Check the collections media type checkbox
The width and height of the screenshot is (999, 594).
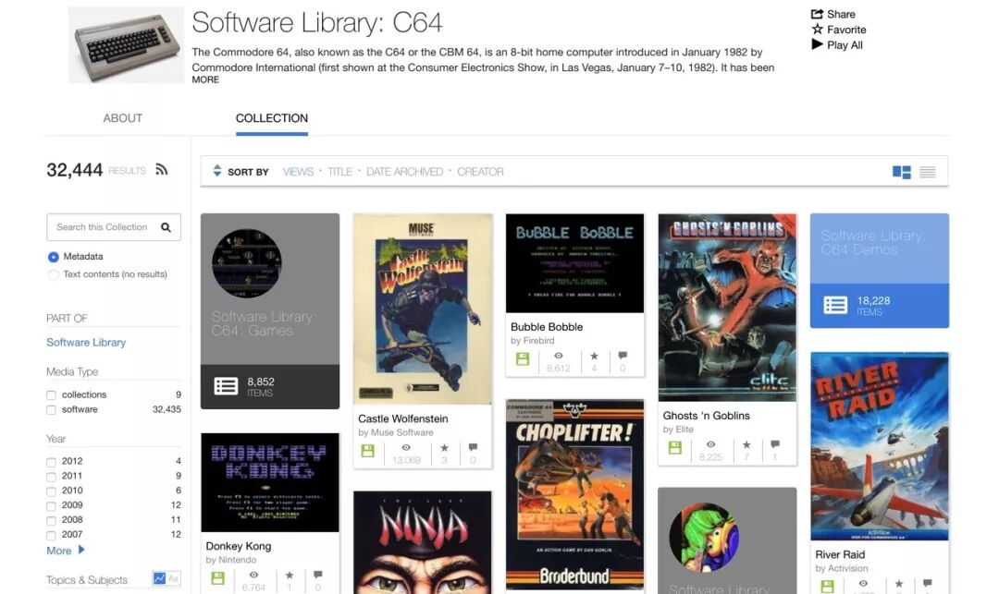coord(51,395)
